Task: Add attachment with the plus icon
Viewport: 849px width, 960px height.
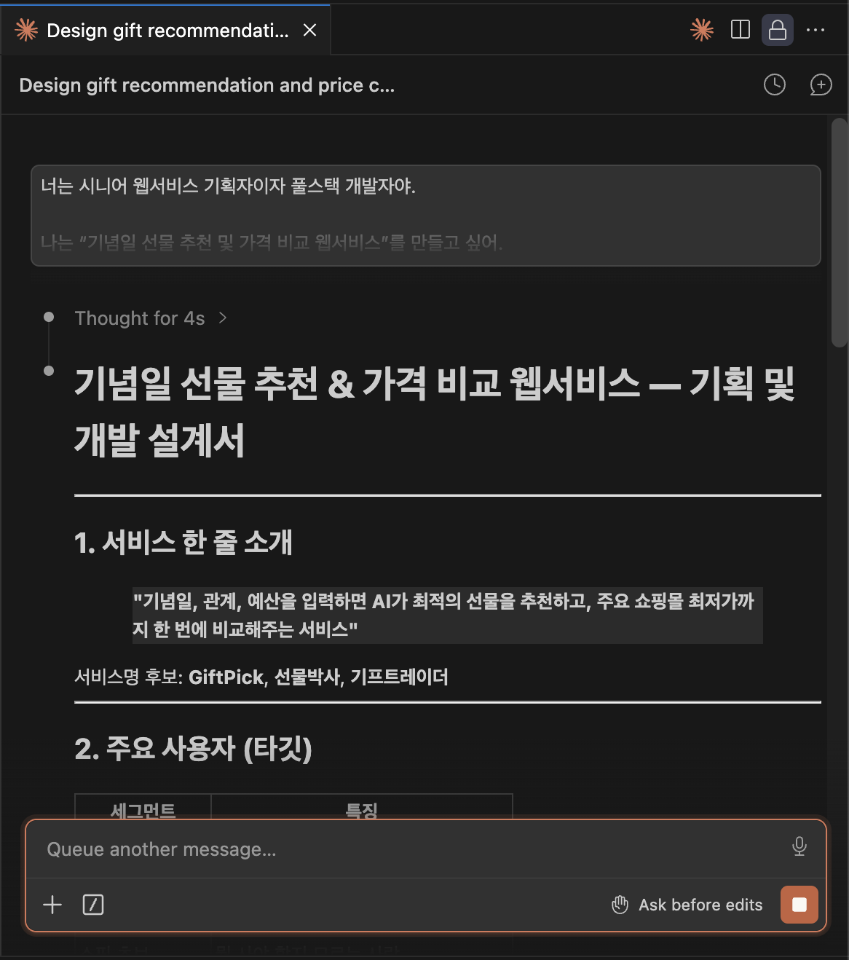Action: [x=52, y=905]
